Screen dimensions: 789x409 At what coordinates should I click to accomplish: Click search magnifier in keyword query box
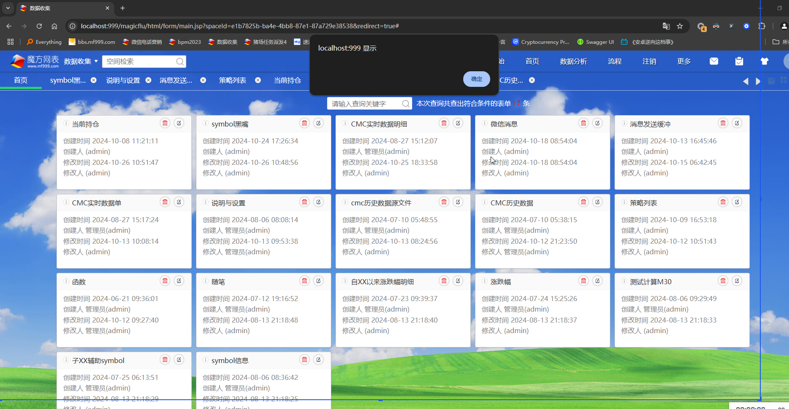pos(405,104)
